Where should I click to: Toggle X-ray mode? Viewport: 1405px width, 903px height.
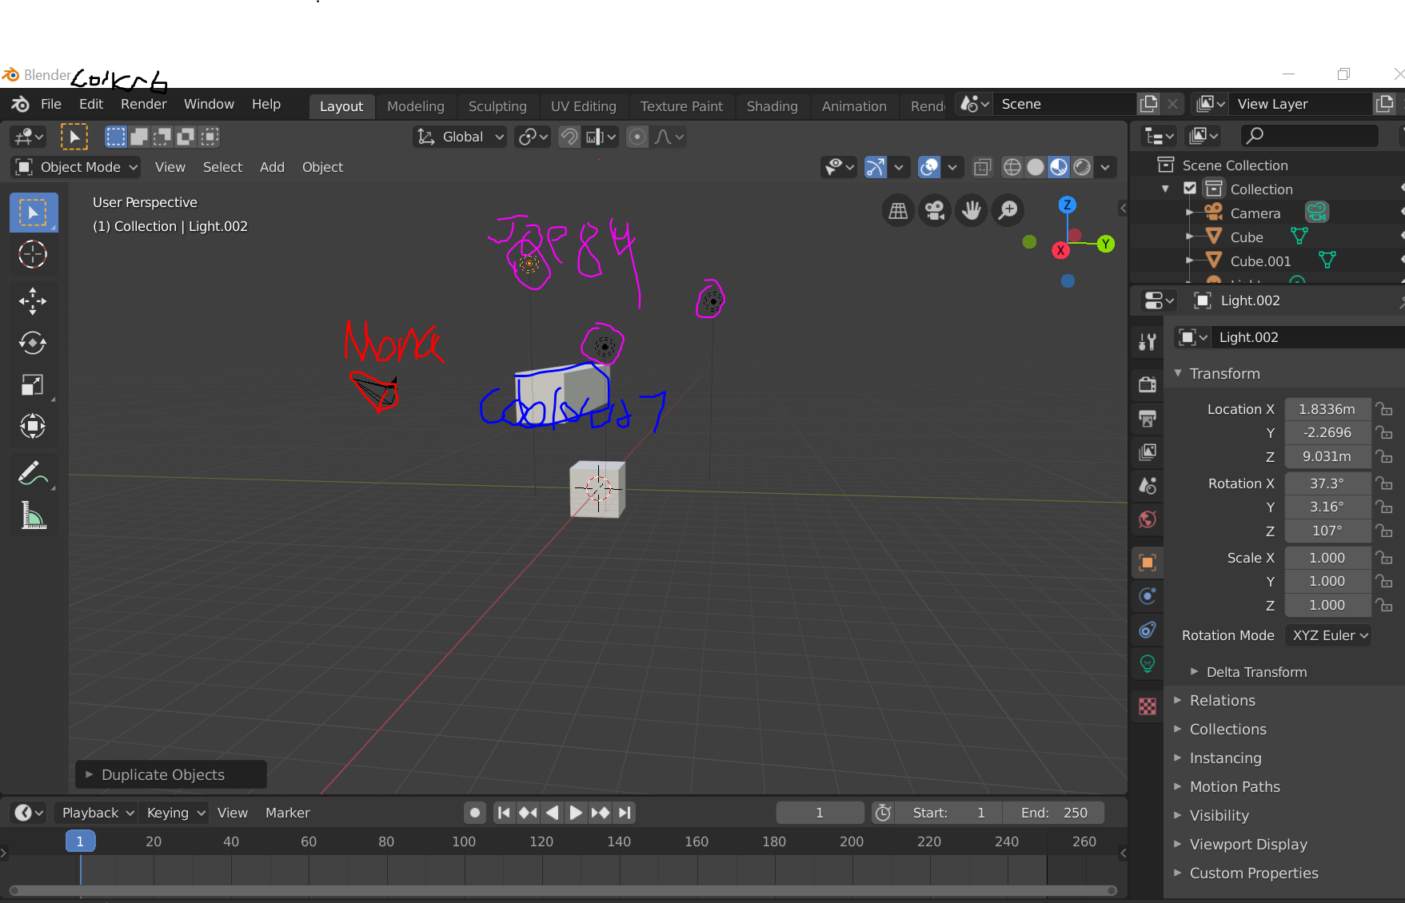tap(982, 167)
